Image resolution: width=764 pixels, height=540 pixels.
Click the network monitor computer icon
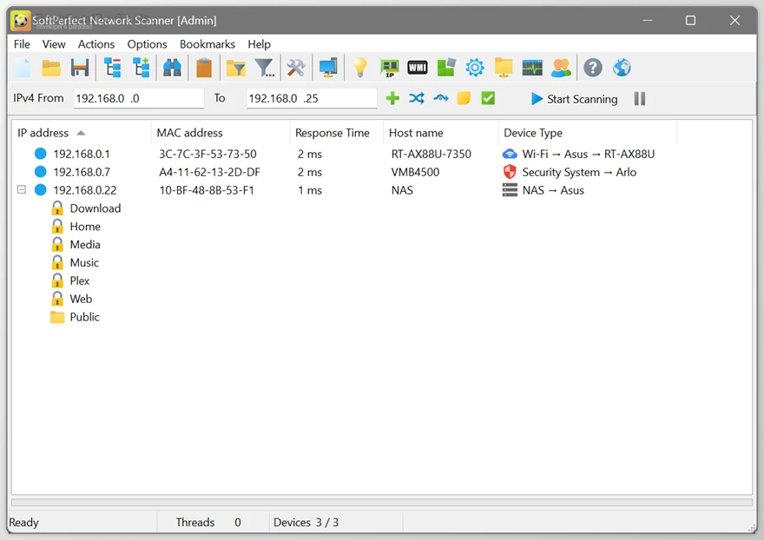pyautogui.click(x=328, y=68)
